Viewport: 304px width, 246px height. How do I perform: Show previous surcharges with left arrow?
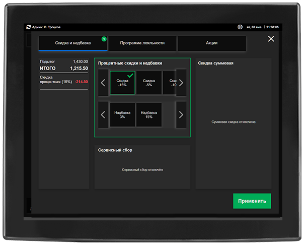click(x=103, y=115)
